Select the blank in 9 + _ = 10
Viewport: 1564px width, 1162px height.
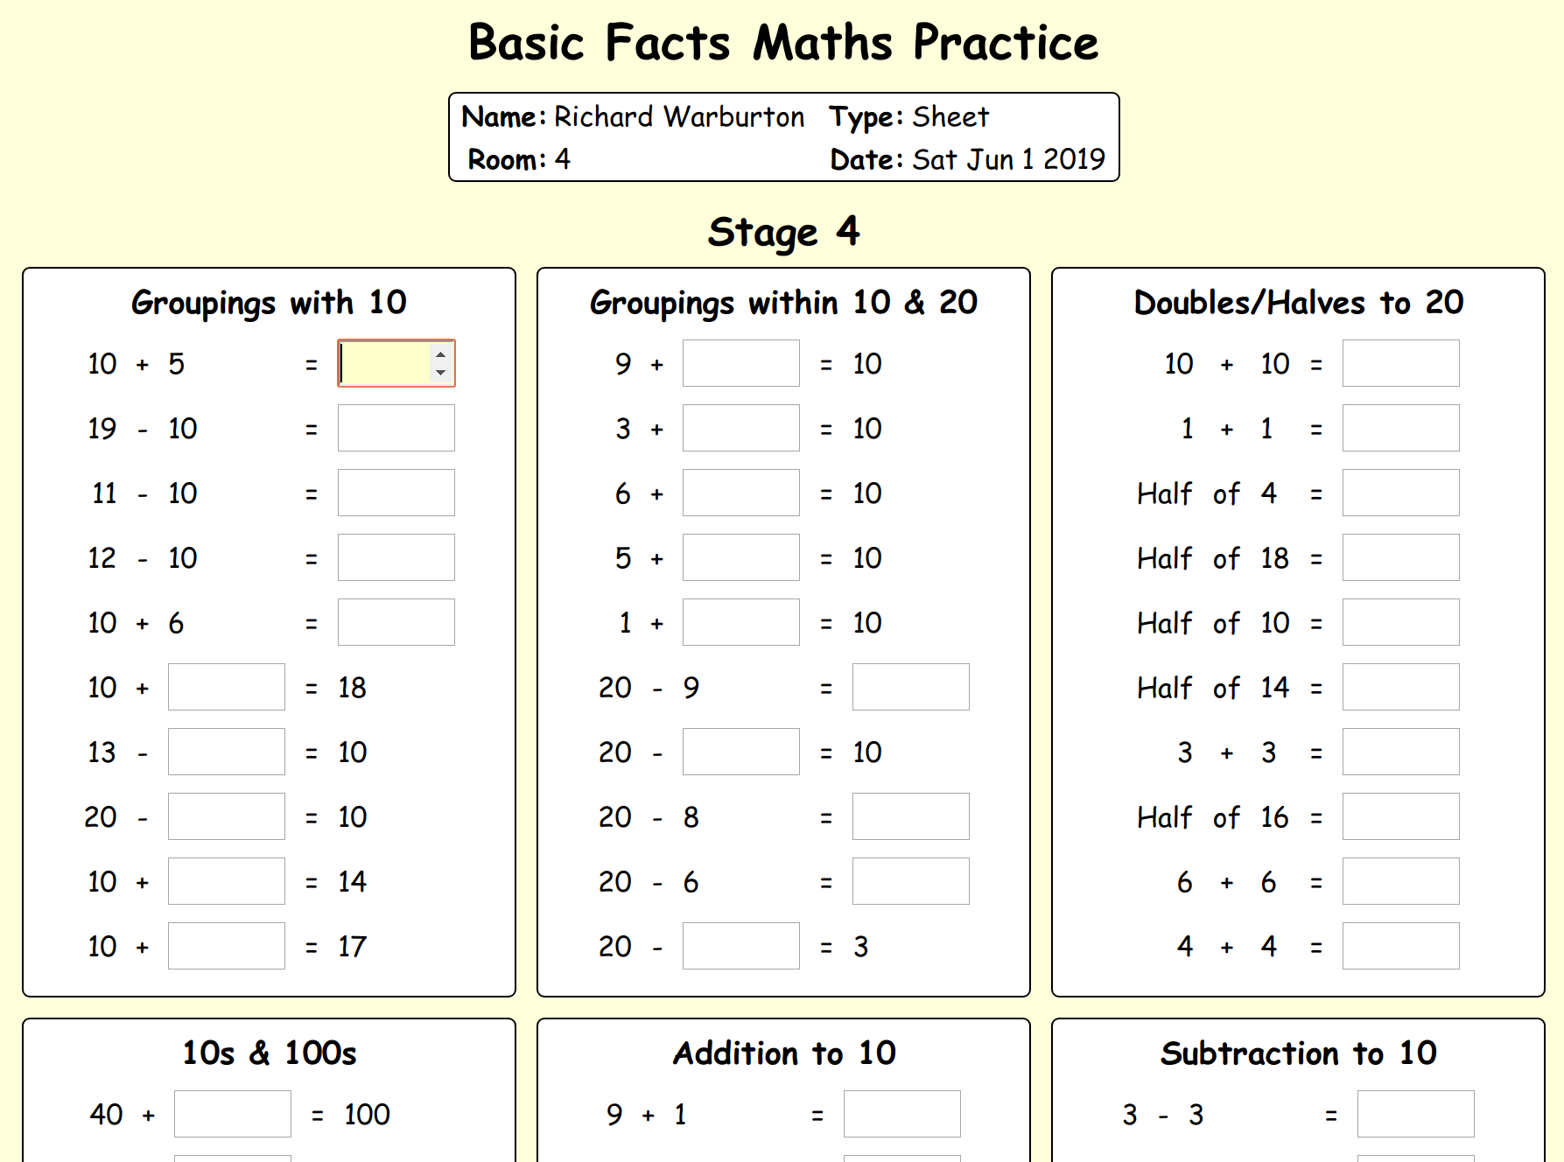tap(740, 363)
